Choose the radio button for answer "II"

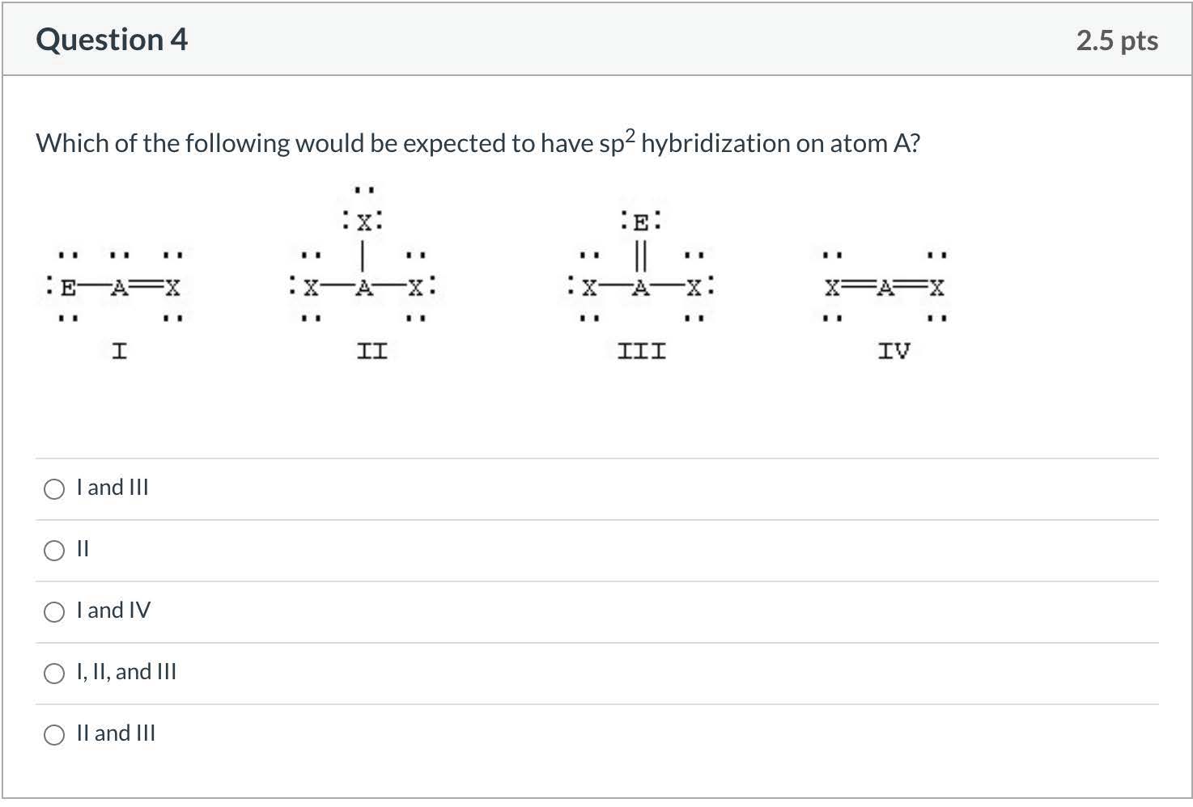tap(54, 551)
